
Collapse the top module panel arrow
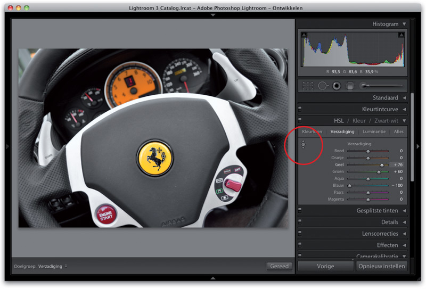213,15
